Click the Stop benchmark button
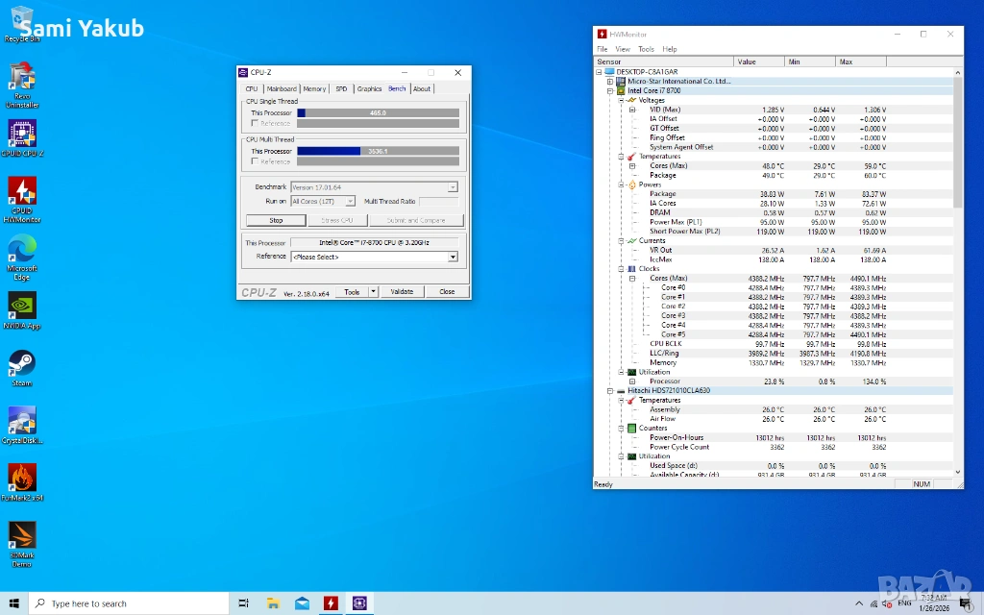Screen dimensions: 984x615 click(276, 220)
